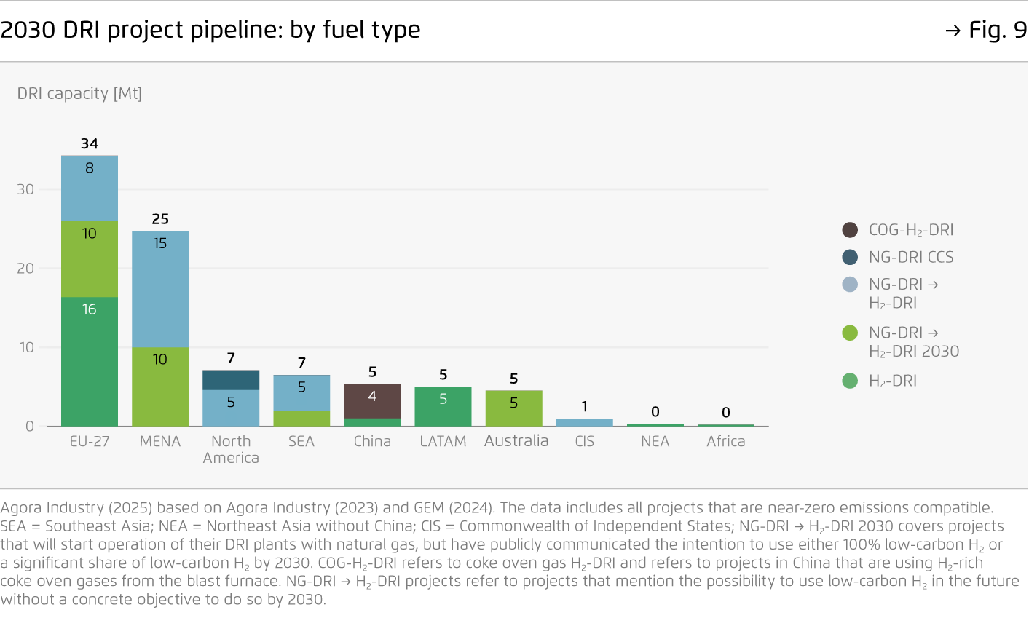This screenshot has height=618, width=1029.
Task: Click the China brown COG segment labeled 4
Action: [x=372, y=401]
